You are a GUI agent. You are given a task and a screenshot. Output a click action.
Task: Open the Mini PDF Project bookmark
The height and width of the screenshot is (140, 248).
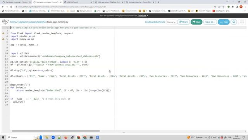pos(203,11)
